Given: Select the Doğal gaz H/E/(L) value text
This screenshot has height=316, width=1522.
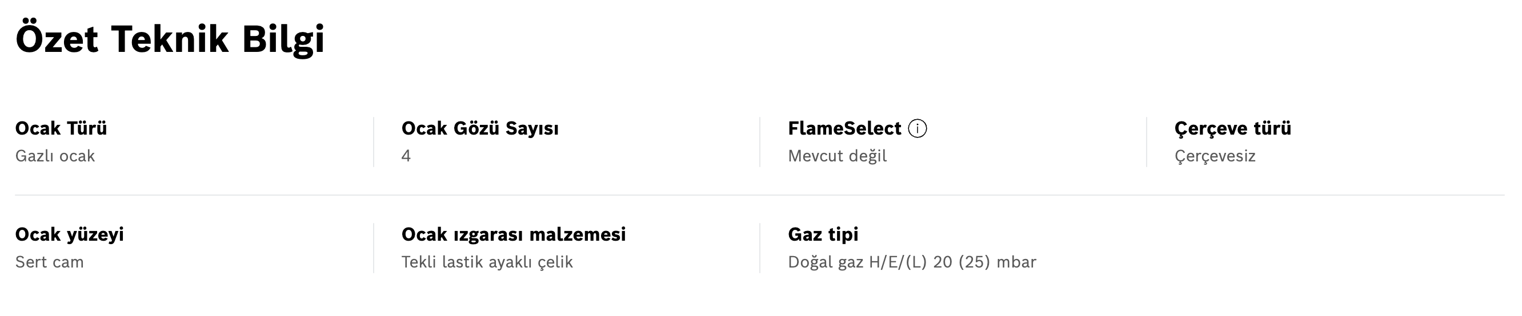Looking at the screenshot, I should tap(912, 262).
